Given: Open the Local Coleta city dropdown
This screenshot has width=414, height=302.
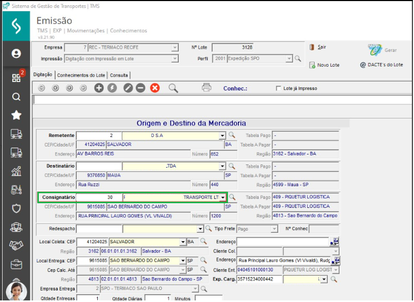Looking at the screenshot, I should (x=183, y=242).
